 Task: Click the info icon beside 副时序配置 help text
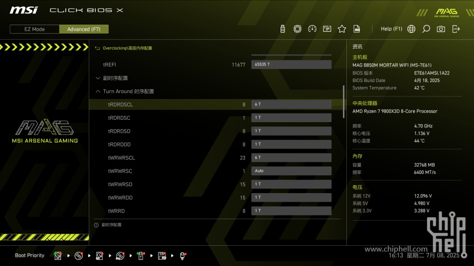[96, 225]
